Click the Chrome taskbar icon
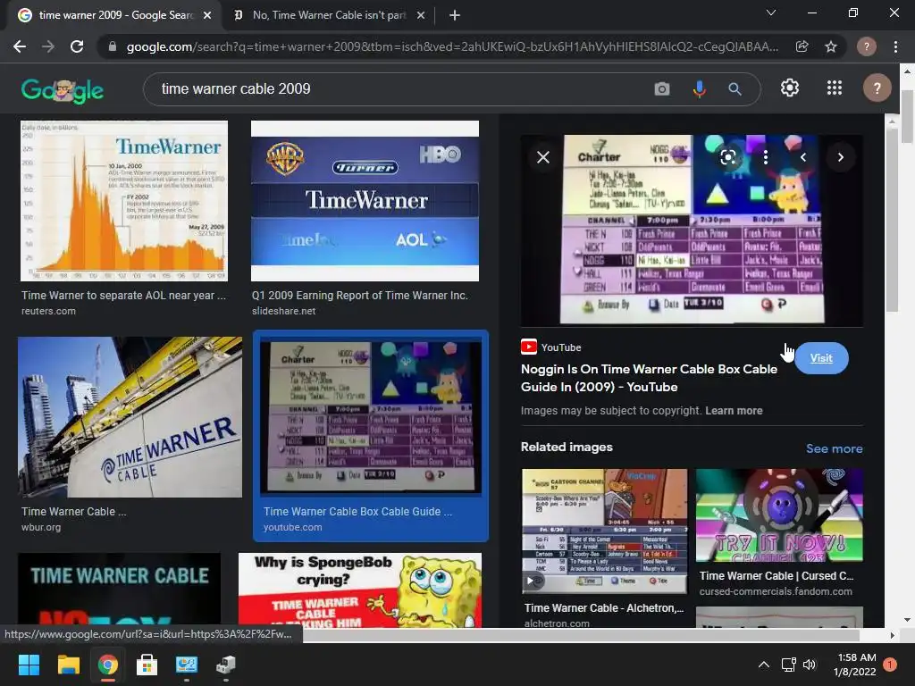Viewport: 915px width, 686px height. coord(107,665)
